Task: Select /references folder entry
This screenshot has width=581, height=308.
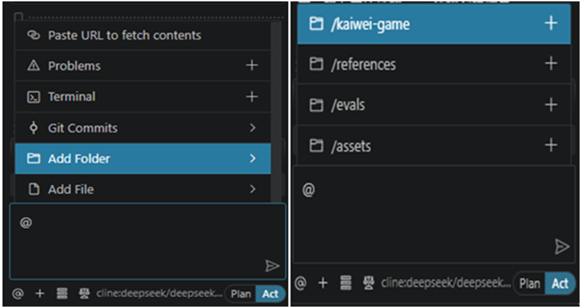Action: coord(433,65)
